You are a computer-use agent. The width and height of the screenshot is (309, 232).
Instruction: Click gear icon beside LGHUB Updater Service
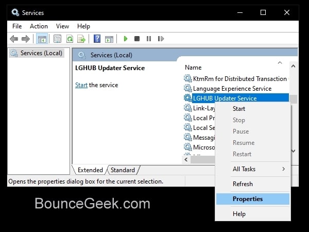click(188, 98)
